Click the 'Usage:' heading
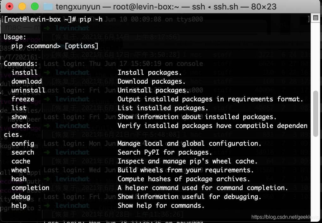The image size is (322, 223). coord(15,37)
